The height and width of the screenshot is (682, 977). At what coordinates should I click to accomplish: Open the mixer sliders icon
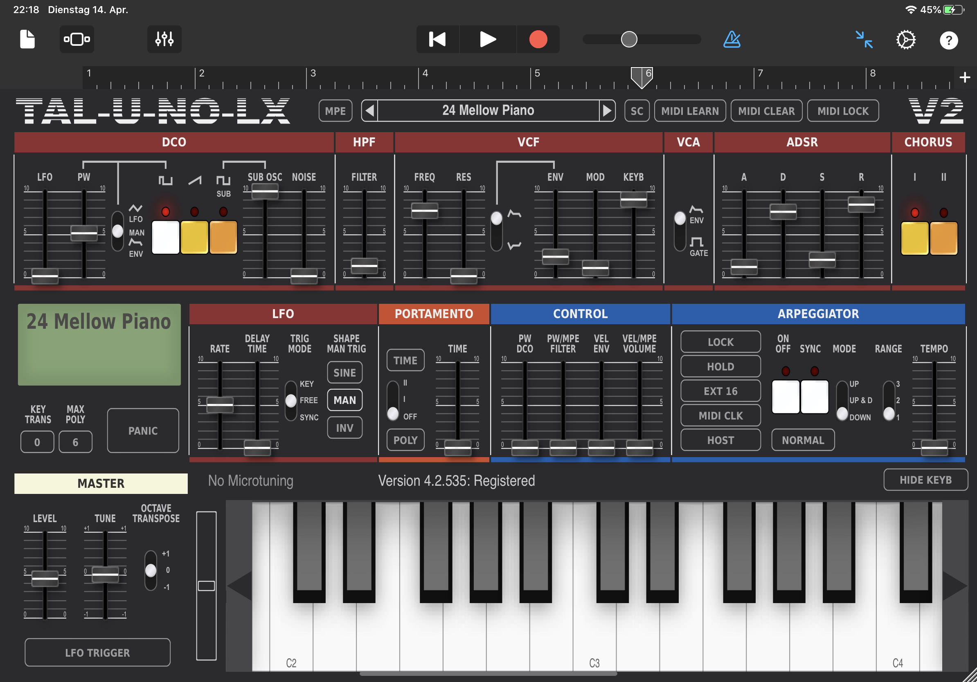click(x=164, y=39)
